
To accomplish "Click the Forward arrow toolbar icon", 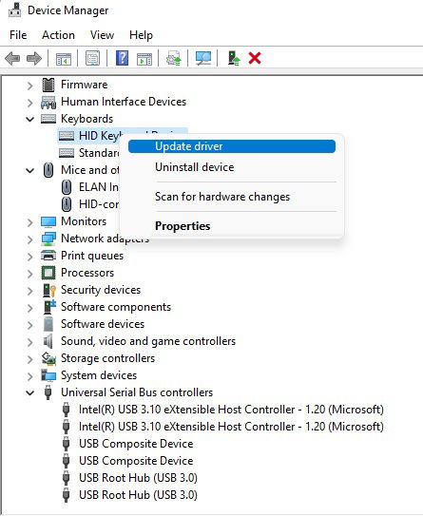I will (34, 59).
